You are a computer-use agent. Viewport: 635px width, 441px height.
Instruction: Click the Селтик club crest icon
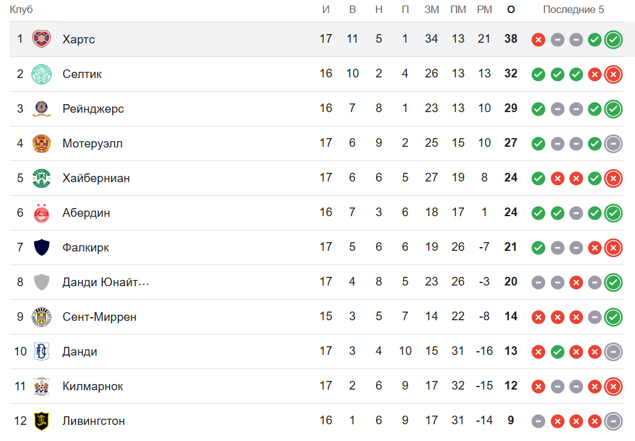[x=42, y=74]
